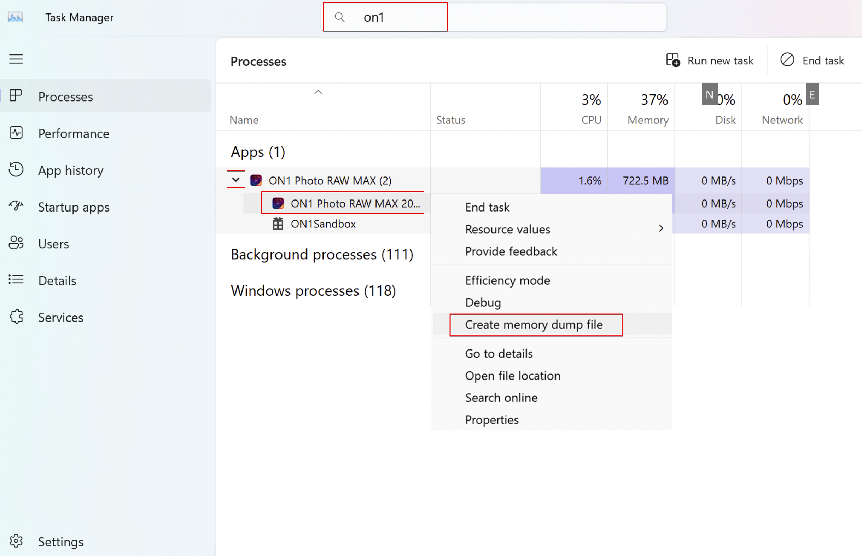Open Properties from context menu
The height and width of the screenshot is (556, 862).
(552, 420)
